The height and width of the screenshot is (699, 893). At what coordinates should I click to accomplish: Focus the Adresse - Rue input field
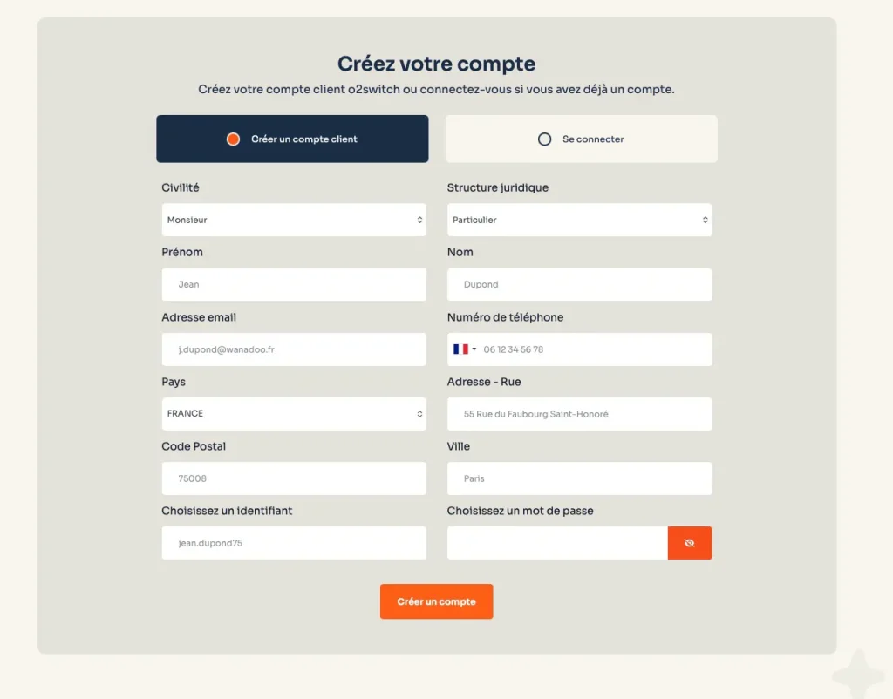pos(579,414)
